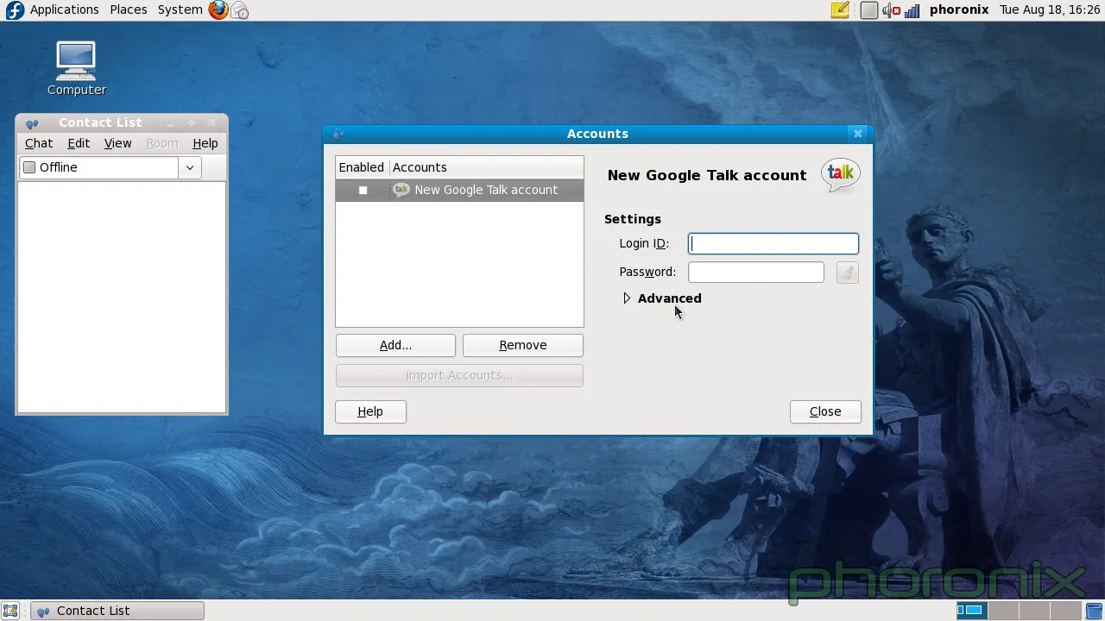Select the New Google Talk account row
The width and height of the screenshot is (1105, 621).
point(459,190)
